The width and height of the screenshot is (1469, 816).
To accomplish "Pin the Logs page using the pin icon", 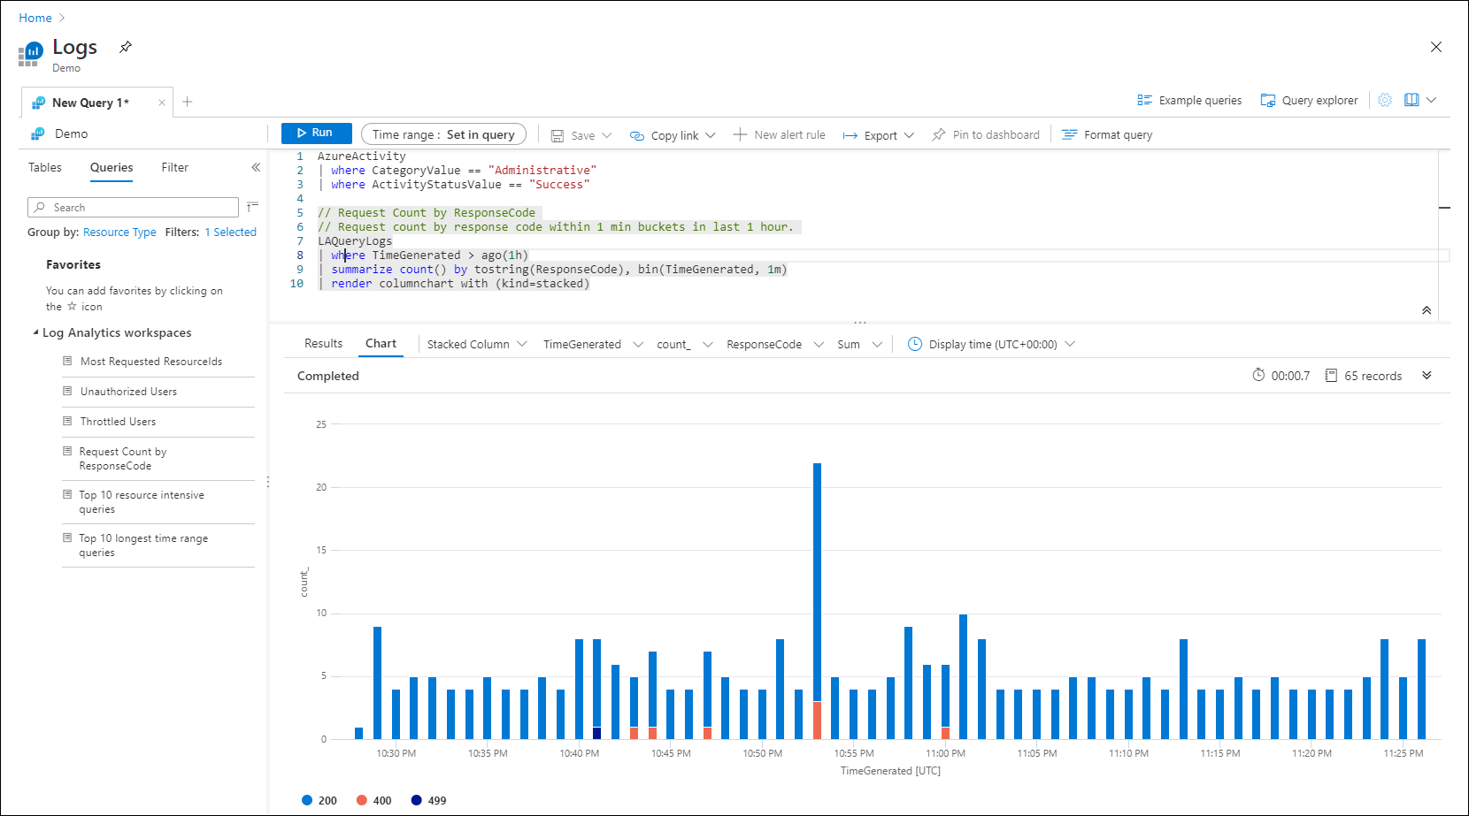I will point(126,47).
